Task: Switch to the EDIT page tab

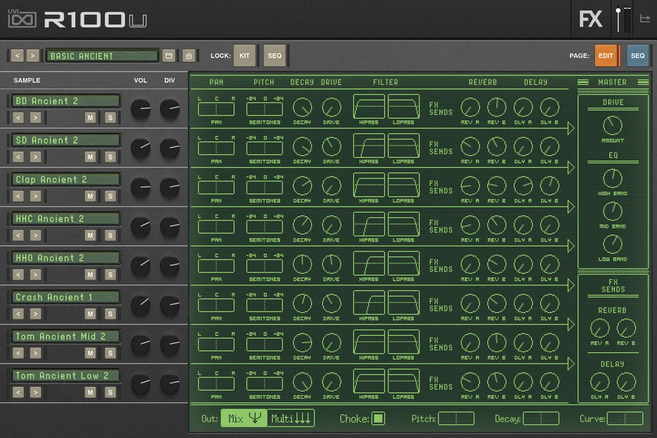Action: 606,56
